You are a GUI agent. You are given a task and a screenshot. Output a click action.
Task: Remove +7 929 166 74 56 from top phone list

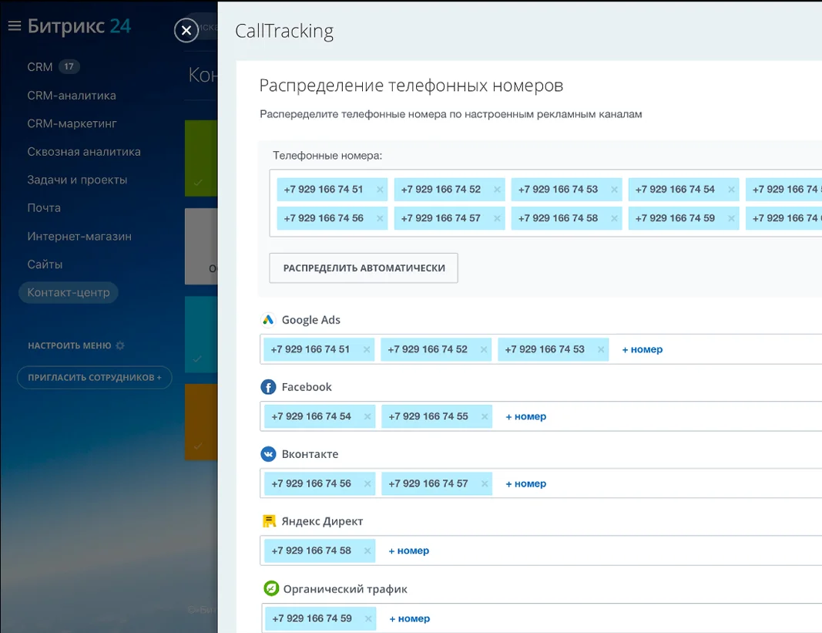[x=380, y=219]
